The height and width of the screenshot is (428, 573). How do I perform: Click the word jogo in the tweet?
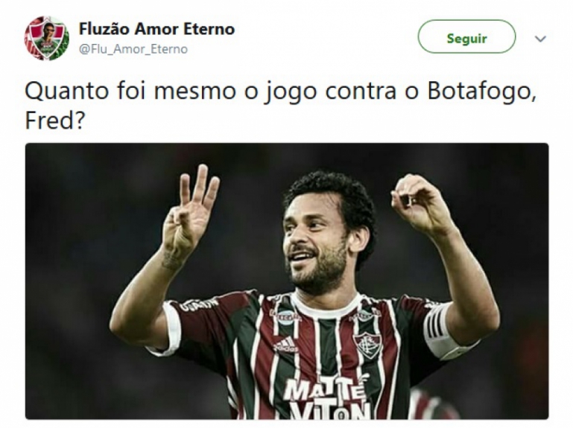pos(291,92)
